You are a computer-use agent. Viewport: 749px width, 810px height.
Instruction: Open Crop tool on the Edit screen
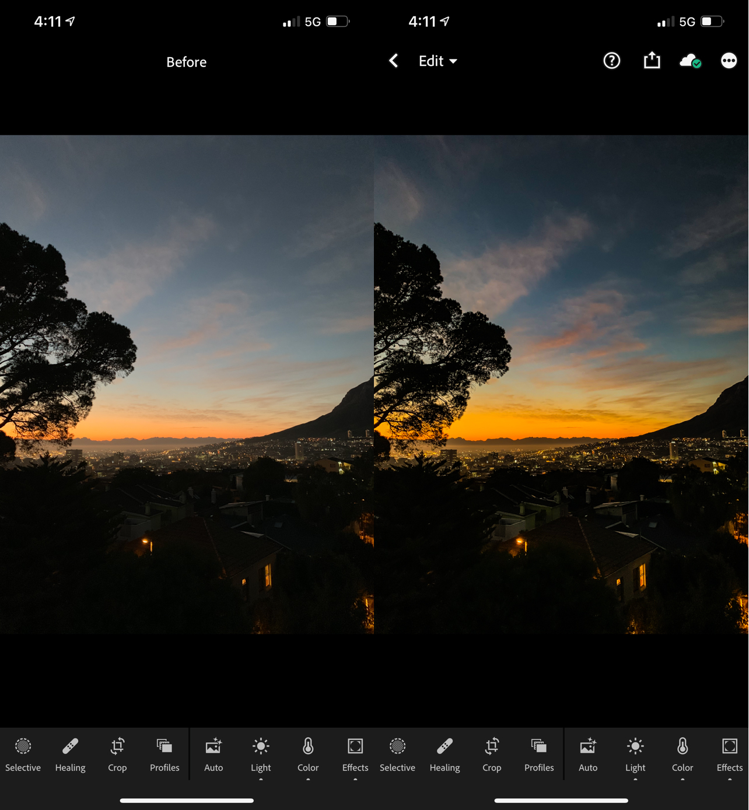click(492, 755)
